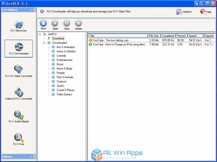Open Help with the question mark icon
The width and height of the screenshot is (217, 162).
(206, 12)
